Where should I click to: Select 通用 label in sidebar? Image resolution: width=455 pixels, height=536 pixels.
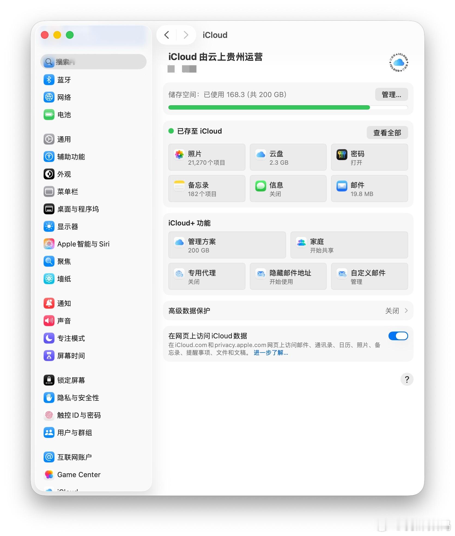tap(64, 139)
